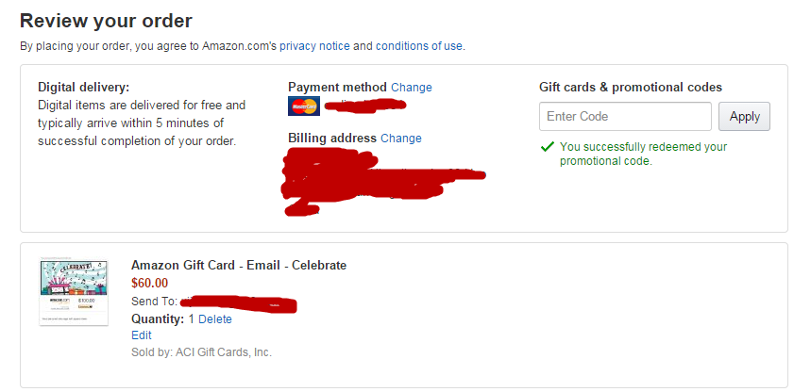
Task: Open the privacy notice link
Action: (x=314, y=46)
